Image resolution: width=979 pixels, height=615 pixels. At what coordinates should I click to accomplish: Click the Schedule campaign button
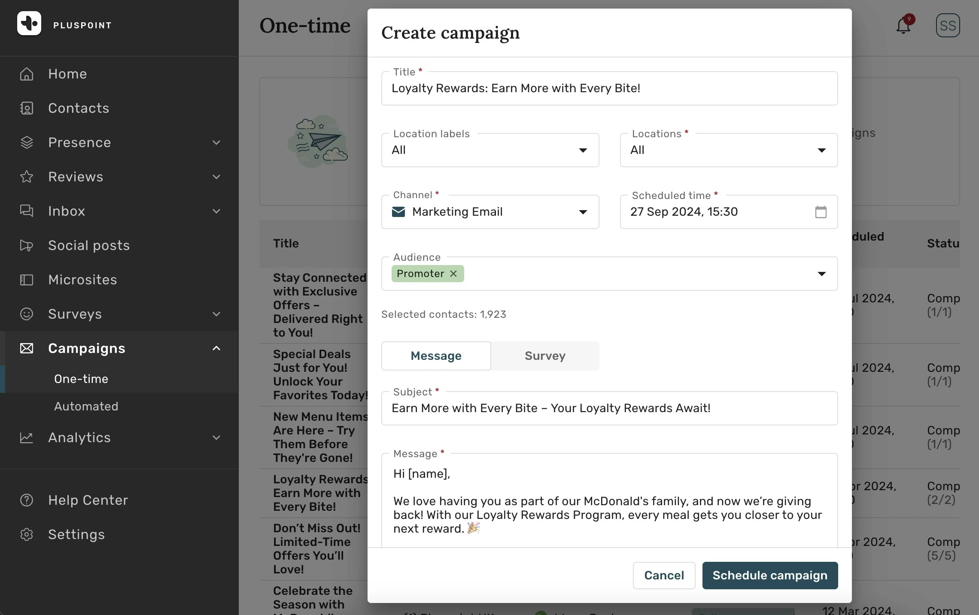770,576
